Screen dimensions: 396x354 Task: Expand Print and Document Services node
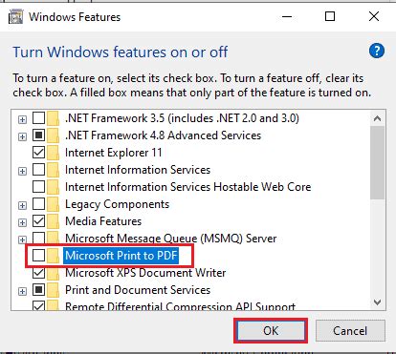22,291
